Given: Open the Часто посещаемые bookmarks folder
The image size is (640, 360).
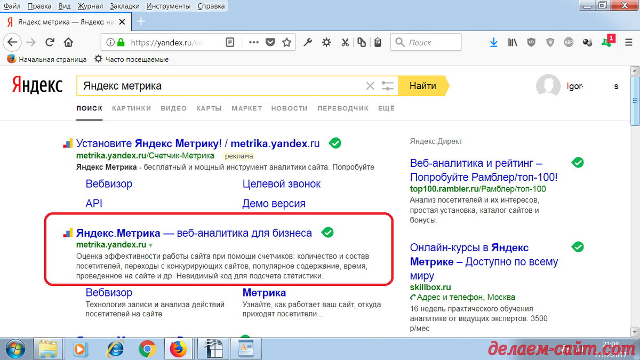Looking at the screenshot, I should [131, 59].
